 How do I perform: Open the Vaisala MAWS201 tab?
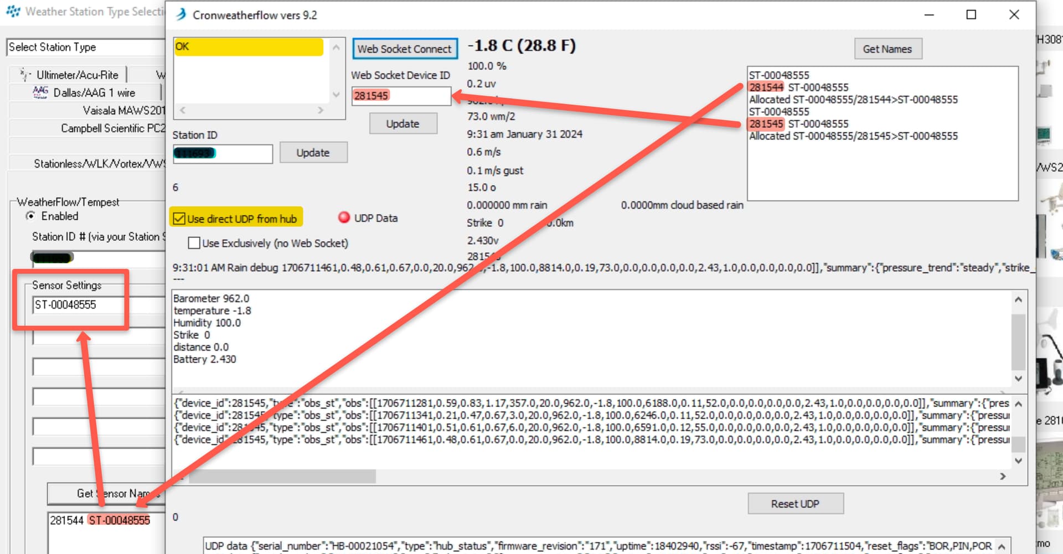click(x=87, y=110)
